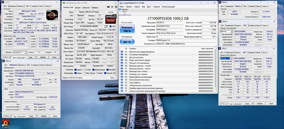Click the question mark next to Bus Interface

(116, 34)
